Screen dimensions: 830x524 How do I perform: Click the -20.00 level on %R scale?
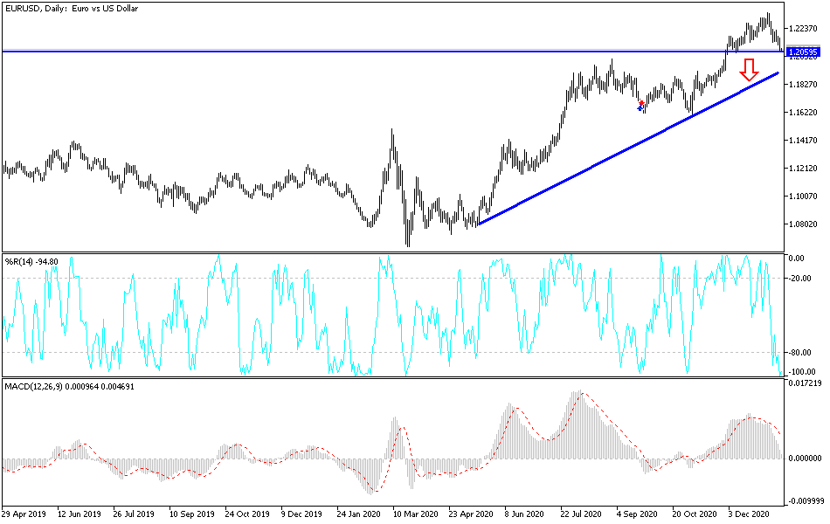click(799, 279)
